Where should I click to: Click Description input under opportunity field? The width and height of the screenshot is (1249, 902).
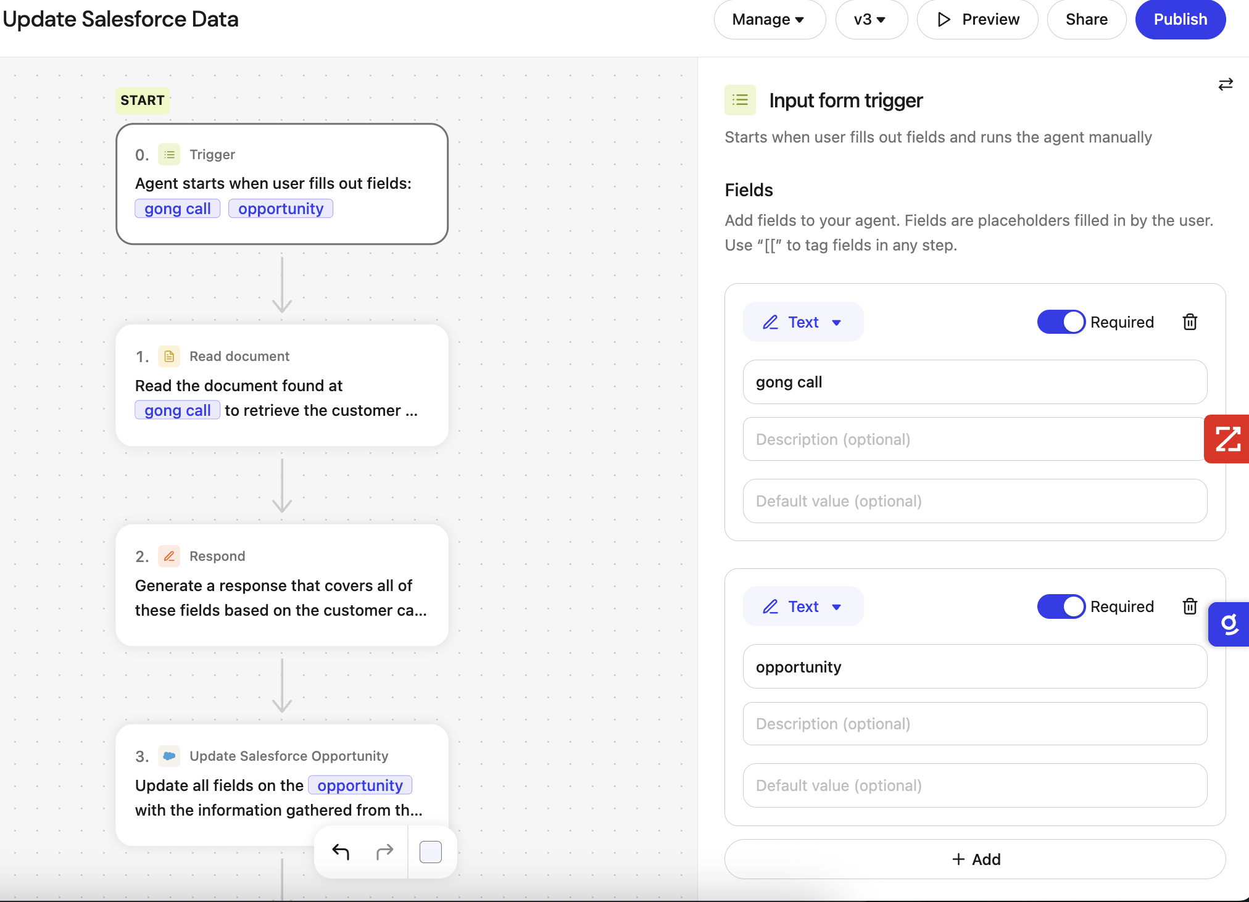point(975,724)
